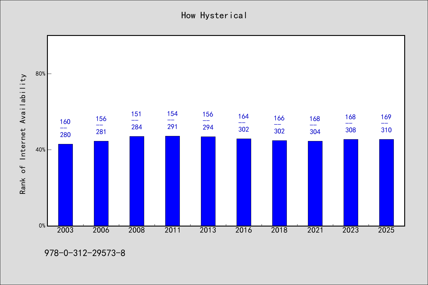Select the Rank of Internet Availability axis label

(x=23, y=134)
